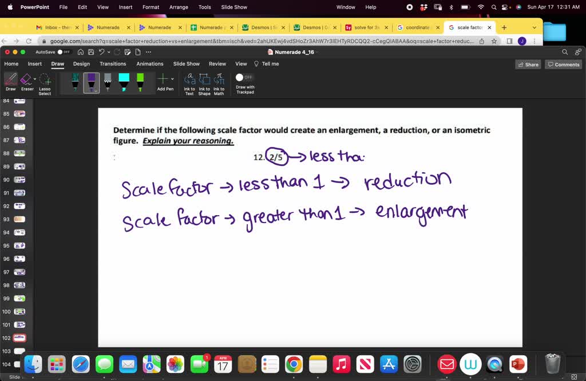Screen dimensions: 586x381
Task: Click the Chrome address bar
Action: tap(262, 41)
